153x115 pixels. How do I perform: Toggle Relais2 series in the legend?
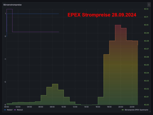[x=20, y=110]
